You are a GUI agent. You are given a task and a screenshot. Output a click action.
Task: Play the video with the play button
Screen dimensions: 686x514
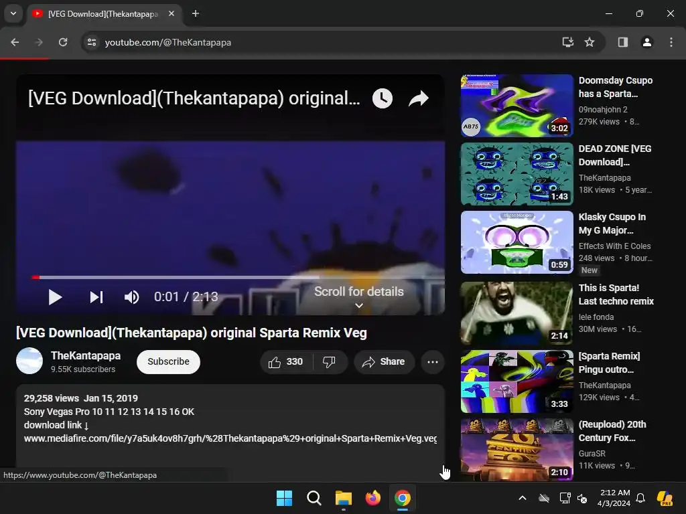[55, 297]
